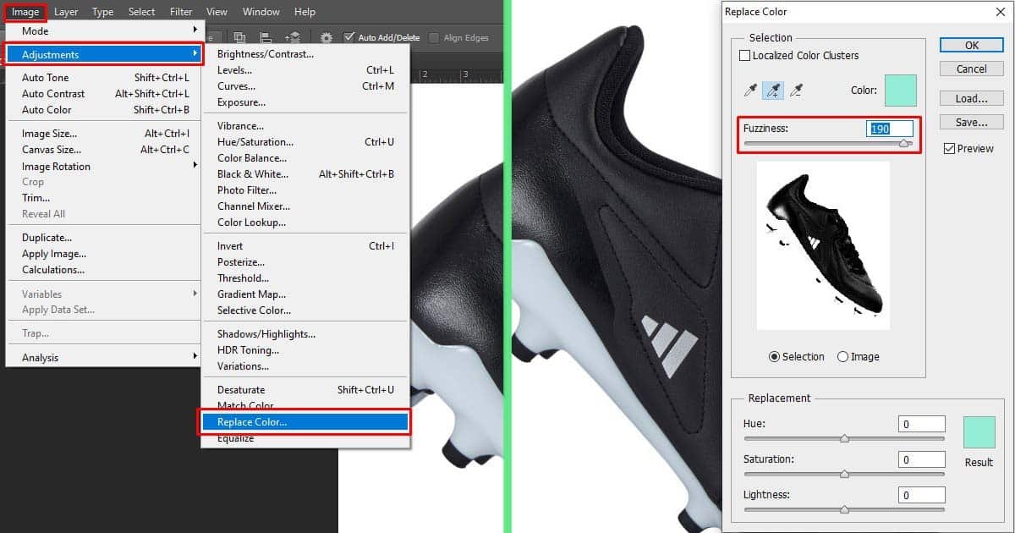Uncheck the Preview option
Screen dimensions: 1015x533
[948, 147]
